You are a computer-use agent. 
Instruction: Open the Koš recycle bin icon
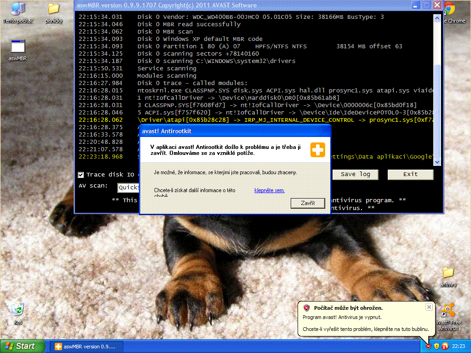tap(18, 313)
